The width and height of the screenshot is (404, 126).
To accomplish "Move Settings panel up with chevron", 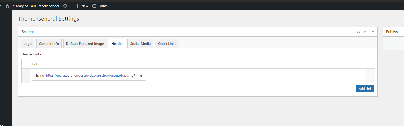I will click(358, 32).
